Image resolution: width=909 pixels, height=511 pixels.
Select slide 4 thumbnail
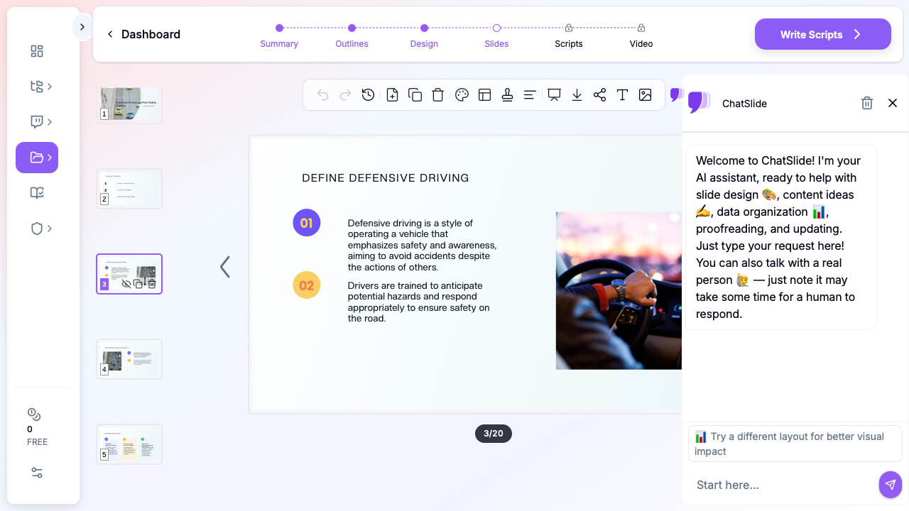[x=129, y=359]
